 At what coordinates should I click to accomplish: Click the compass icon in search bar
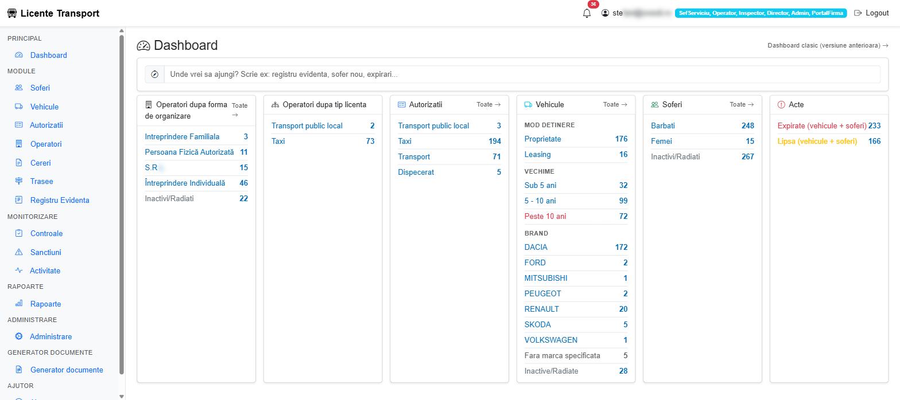point(154,74)
